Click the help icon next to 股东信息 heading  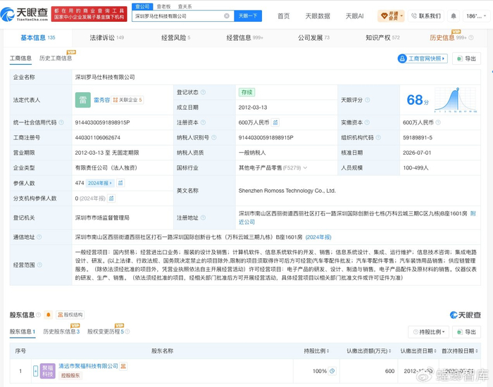38,315
